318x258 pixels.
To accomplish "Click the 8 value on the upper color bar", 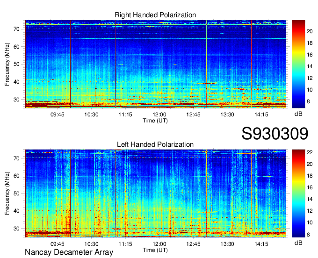I will [308, 101].
